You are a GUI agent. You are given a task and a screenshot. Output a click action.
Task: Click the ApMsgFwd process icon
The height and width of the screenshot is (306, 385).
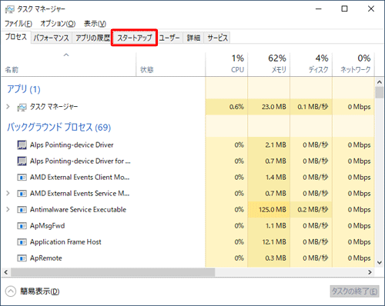[x=22, y=226]
